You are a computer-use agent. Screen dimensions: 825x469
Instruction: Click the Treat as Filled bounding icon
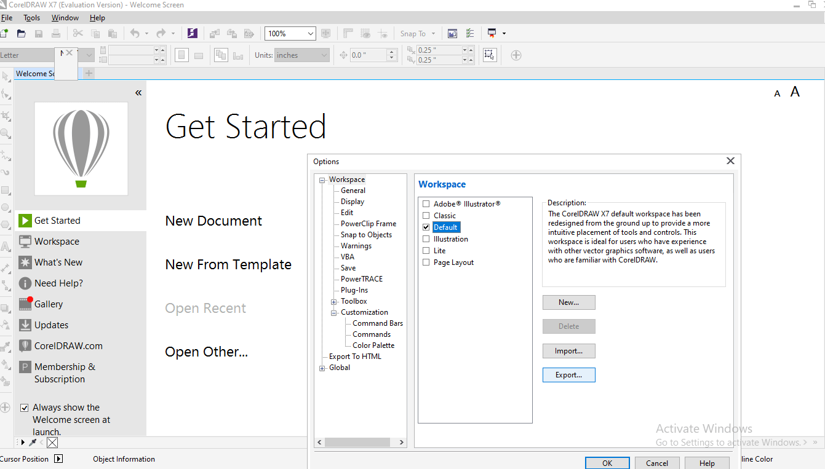[489, 55]
